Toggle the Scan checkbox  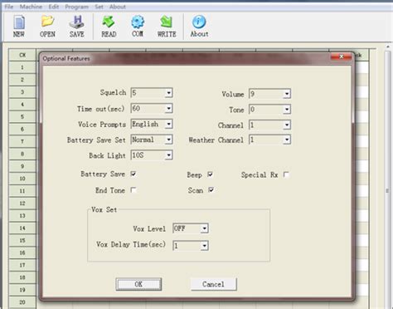pos(211,190)
